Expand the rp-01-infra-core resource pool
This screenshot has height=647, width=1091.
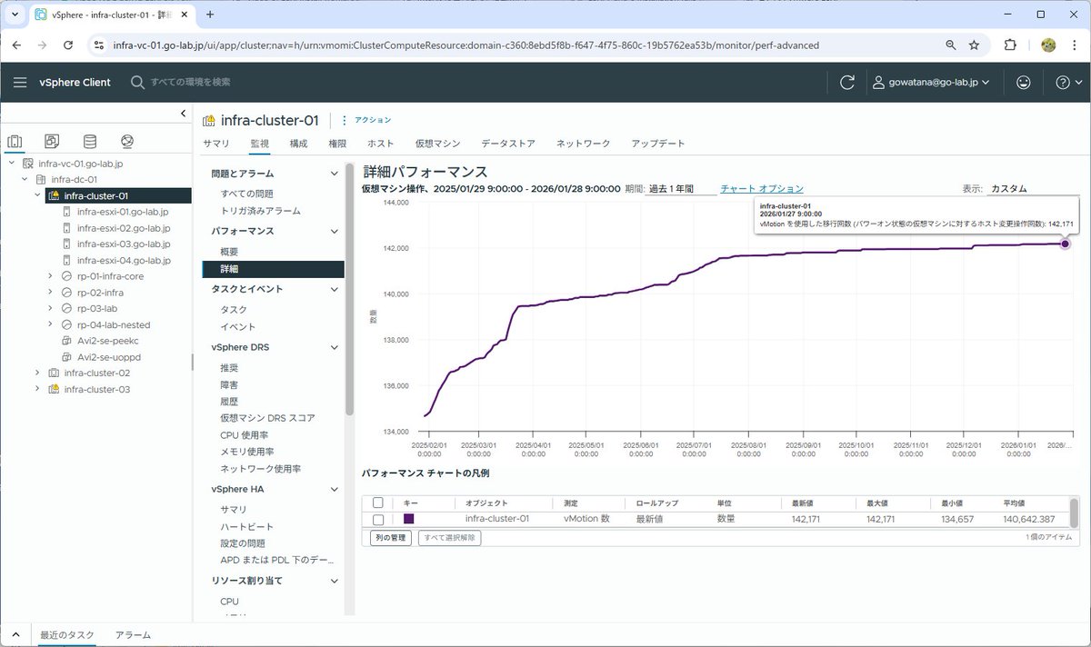(50, 276)
